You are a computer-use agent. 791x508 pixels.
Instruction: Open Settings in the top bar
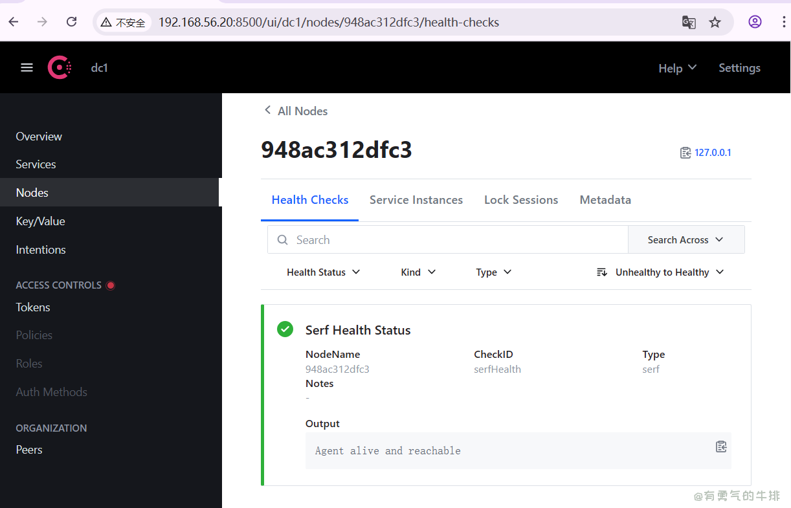click(x=739, y=68)
